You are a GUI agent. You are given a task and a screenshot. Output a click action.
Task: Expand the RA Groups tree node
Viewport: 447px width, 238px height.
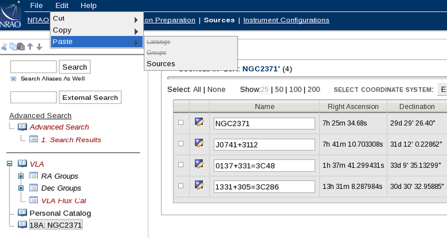click(x=21, y=176)
